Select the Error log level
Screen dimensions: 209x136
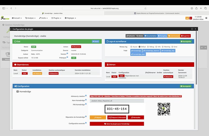pyautogui.click(x=172, y=47)
